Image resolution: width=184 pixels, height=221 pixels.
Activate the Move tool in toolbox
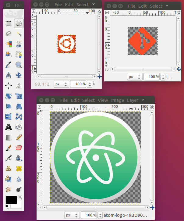pos(19,75)
